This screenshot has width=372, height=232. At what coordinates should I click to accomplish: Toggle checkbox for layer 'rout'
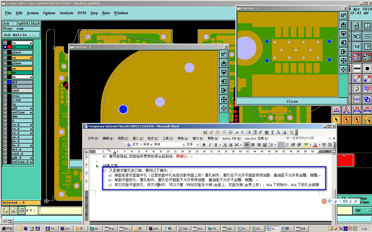point(5,90)
